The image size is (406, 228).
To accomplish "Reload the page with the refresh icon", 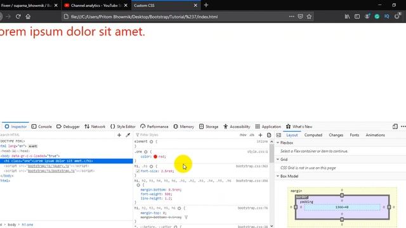I will (x=18, y=16).
